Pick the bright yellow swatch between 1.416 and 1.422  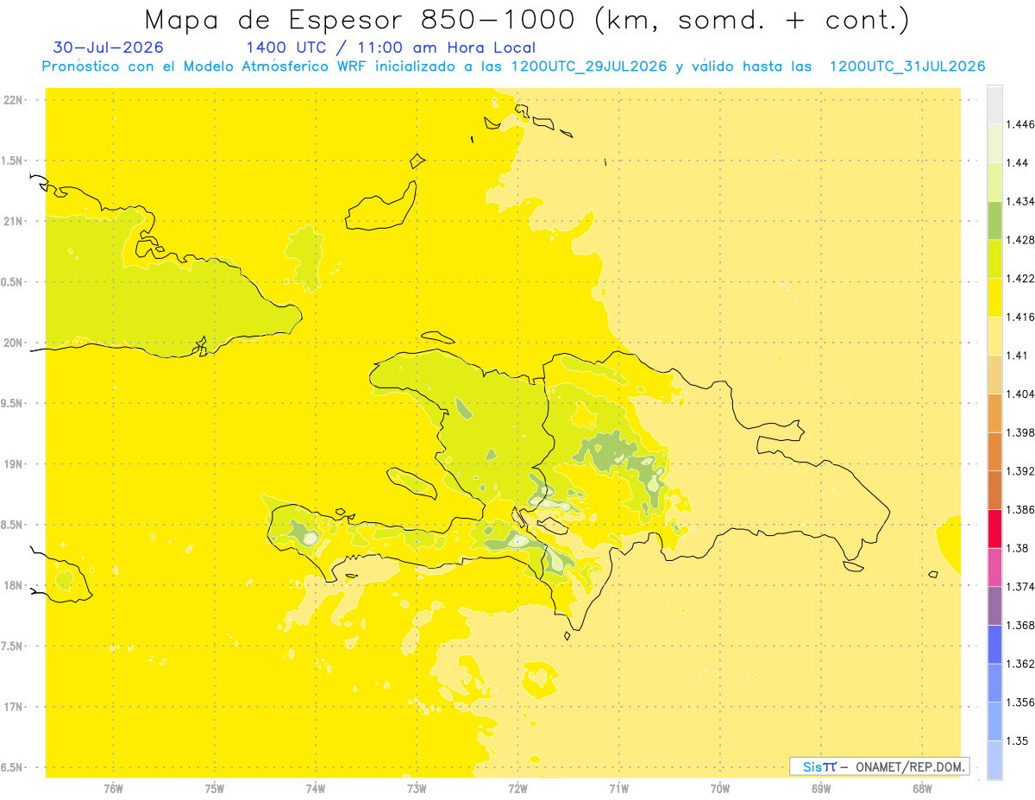tap(994, 298)
